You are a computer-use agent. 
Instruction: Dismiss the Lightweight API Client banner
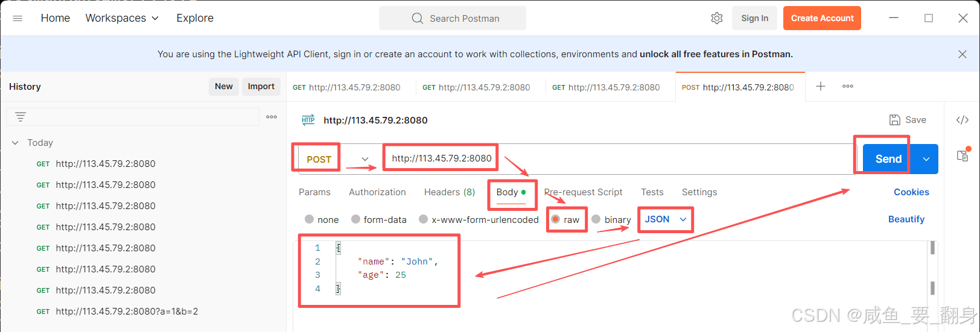(x=962, y=54)
